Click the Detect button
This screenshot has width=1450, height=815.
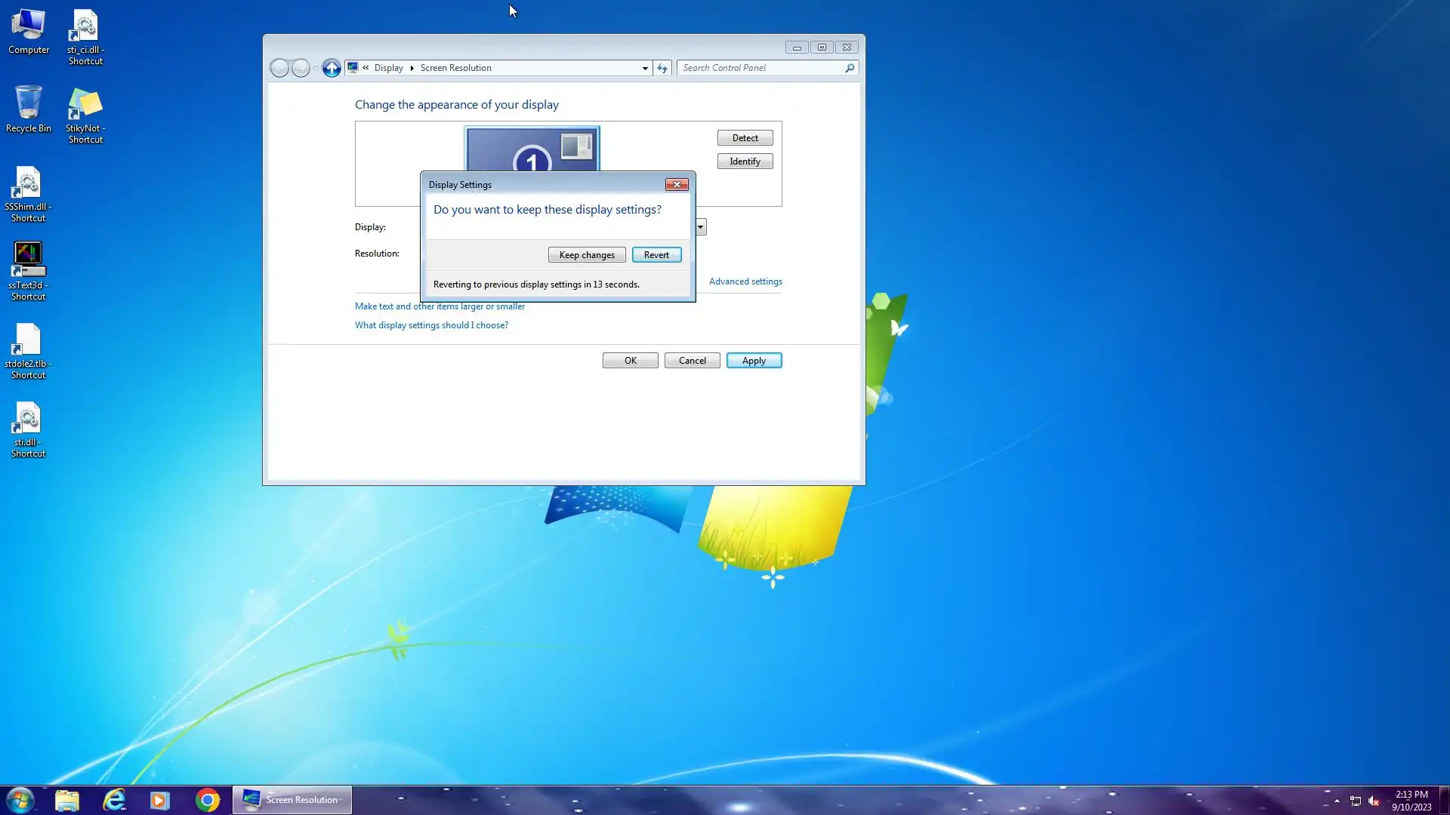745,138
